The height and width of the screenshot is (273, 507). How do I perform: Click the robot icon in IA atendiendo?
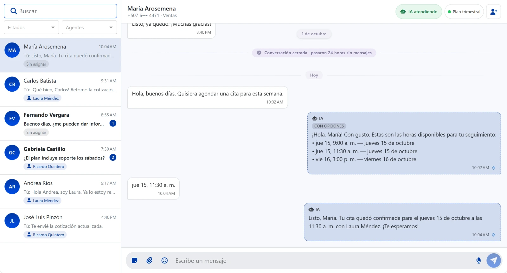[403, 12]
